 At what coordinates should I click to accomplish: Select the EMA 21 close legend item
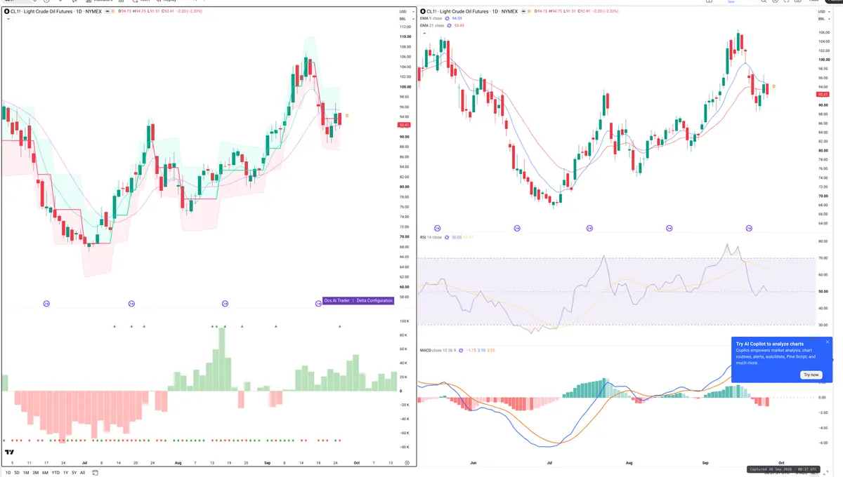[433, 26]
